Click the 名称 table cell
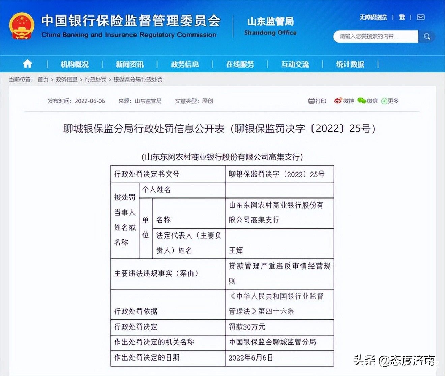Image resolution: width=445 pixels, height=376 pixels. point(189,213)
